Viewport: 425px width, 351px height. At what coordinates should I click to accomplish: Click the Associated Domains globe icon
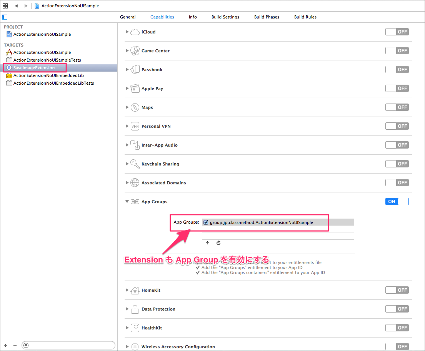click(x=135, y=183)
